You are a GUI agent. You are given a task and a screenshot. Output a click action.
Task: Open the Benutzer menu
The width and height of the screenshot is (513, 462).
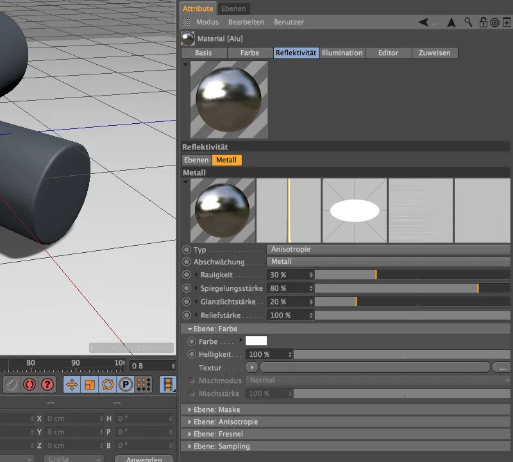289,22
